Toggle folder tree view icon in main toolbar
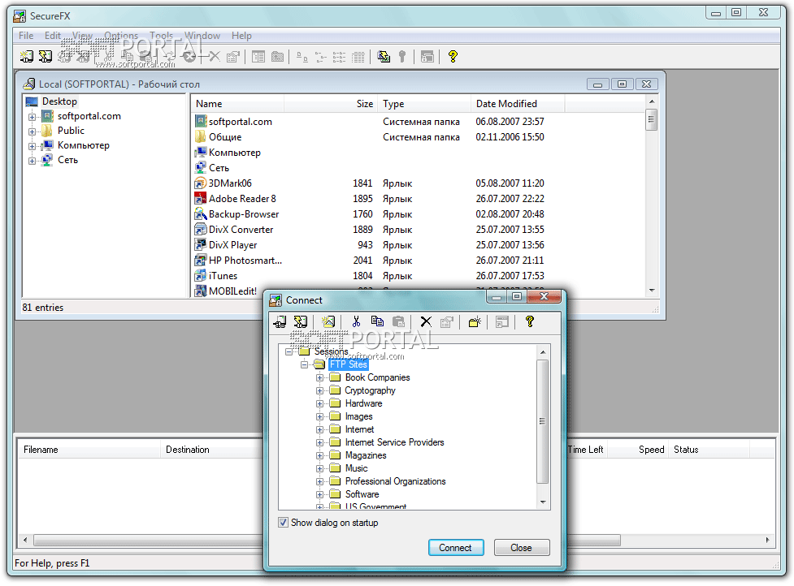Screen dimensions: 794x586 coord(277,57)
